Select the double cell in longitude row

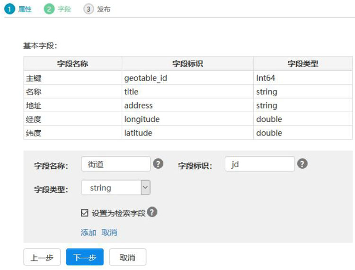[303, 119]
